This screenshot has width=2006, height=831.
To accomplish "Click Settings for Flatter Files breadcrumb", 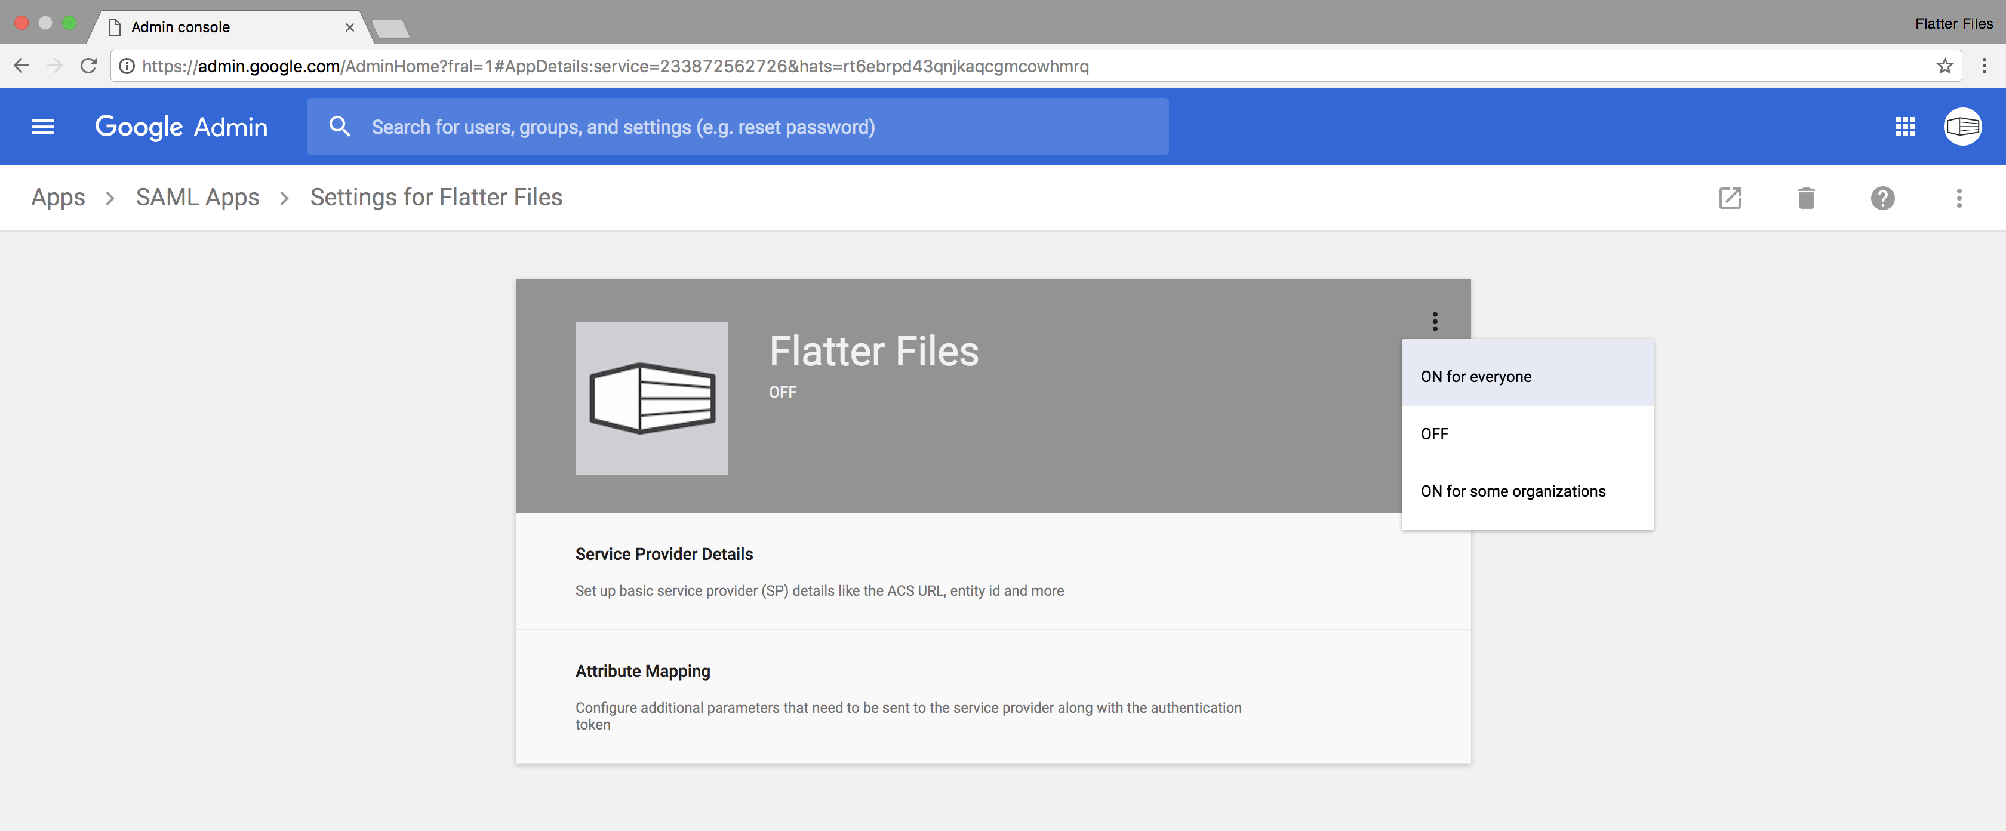I will [436, 197].
